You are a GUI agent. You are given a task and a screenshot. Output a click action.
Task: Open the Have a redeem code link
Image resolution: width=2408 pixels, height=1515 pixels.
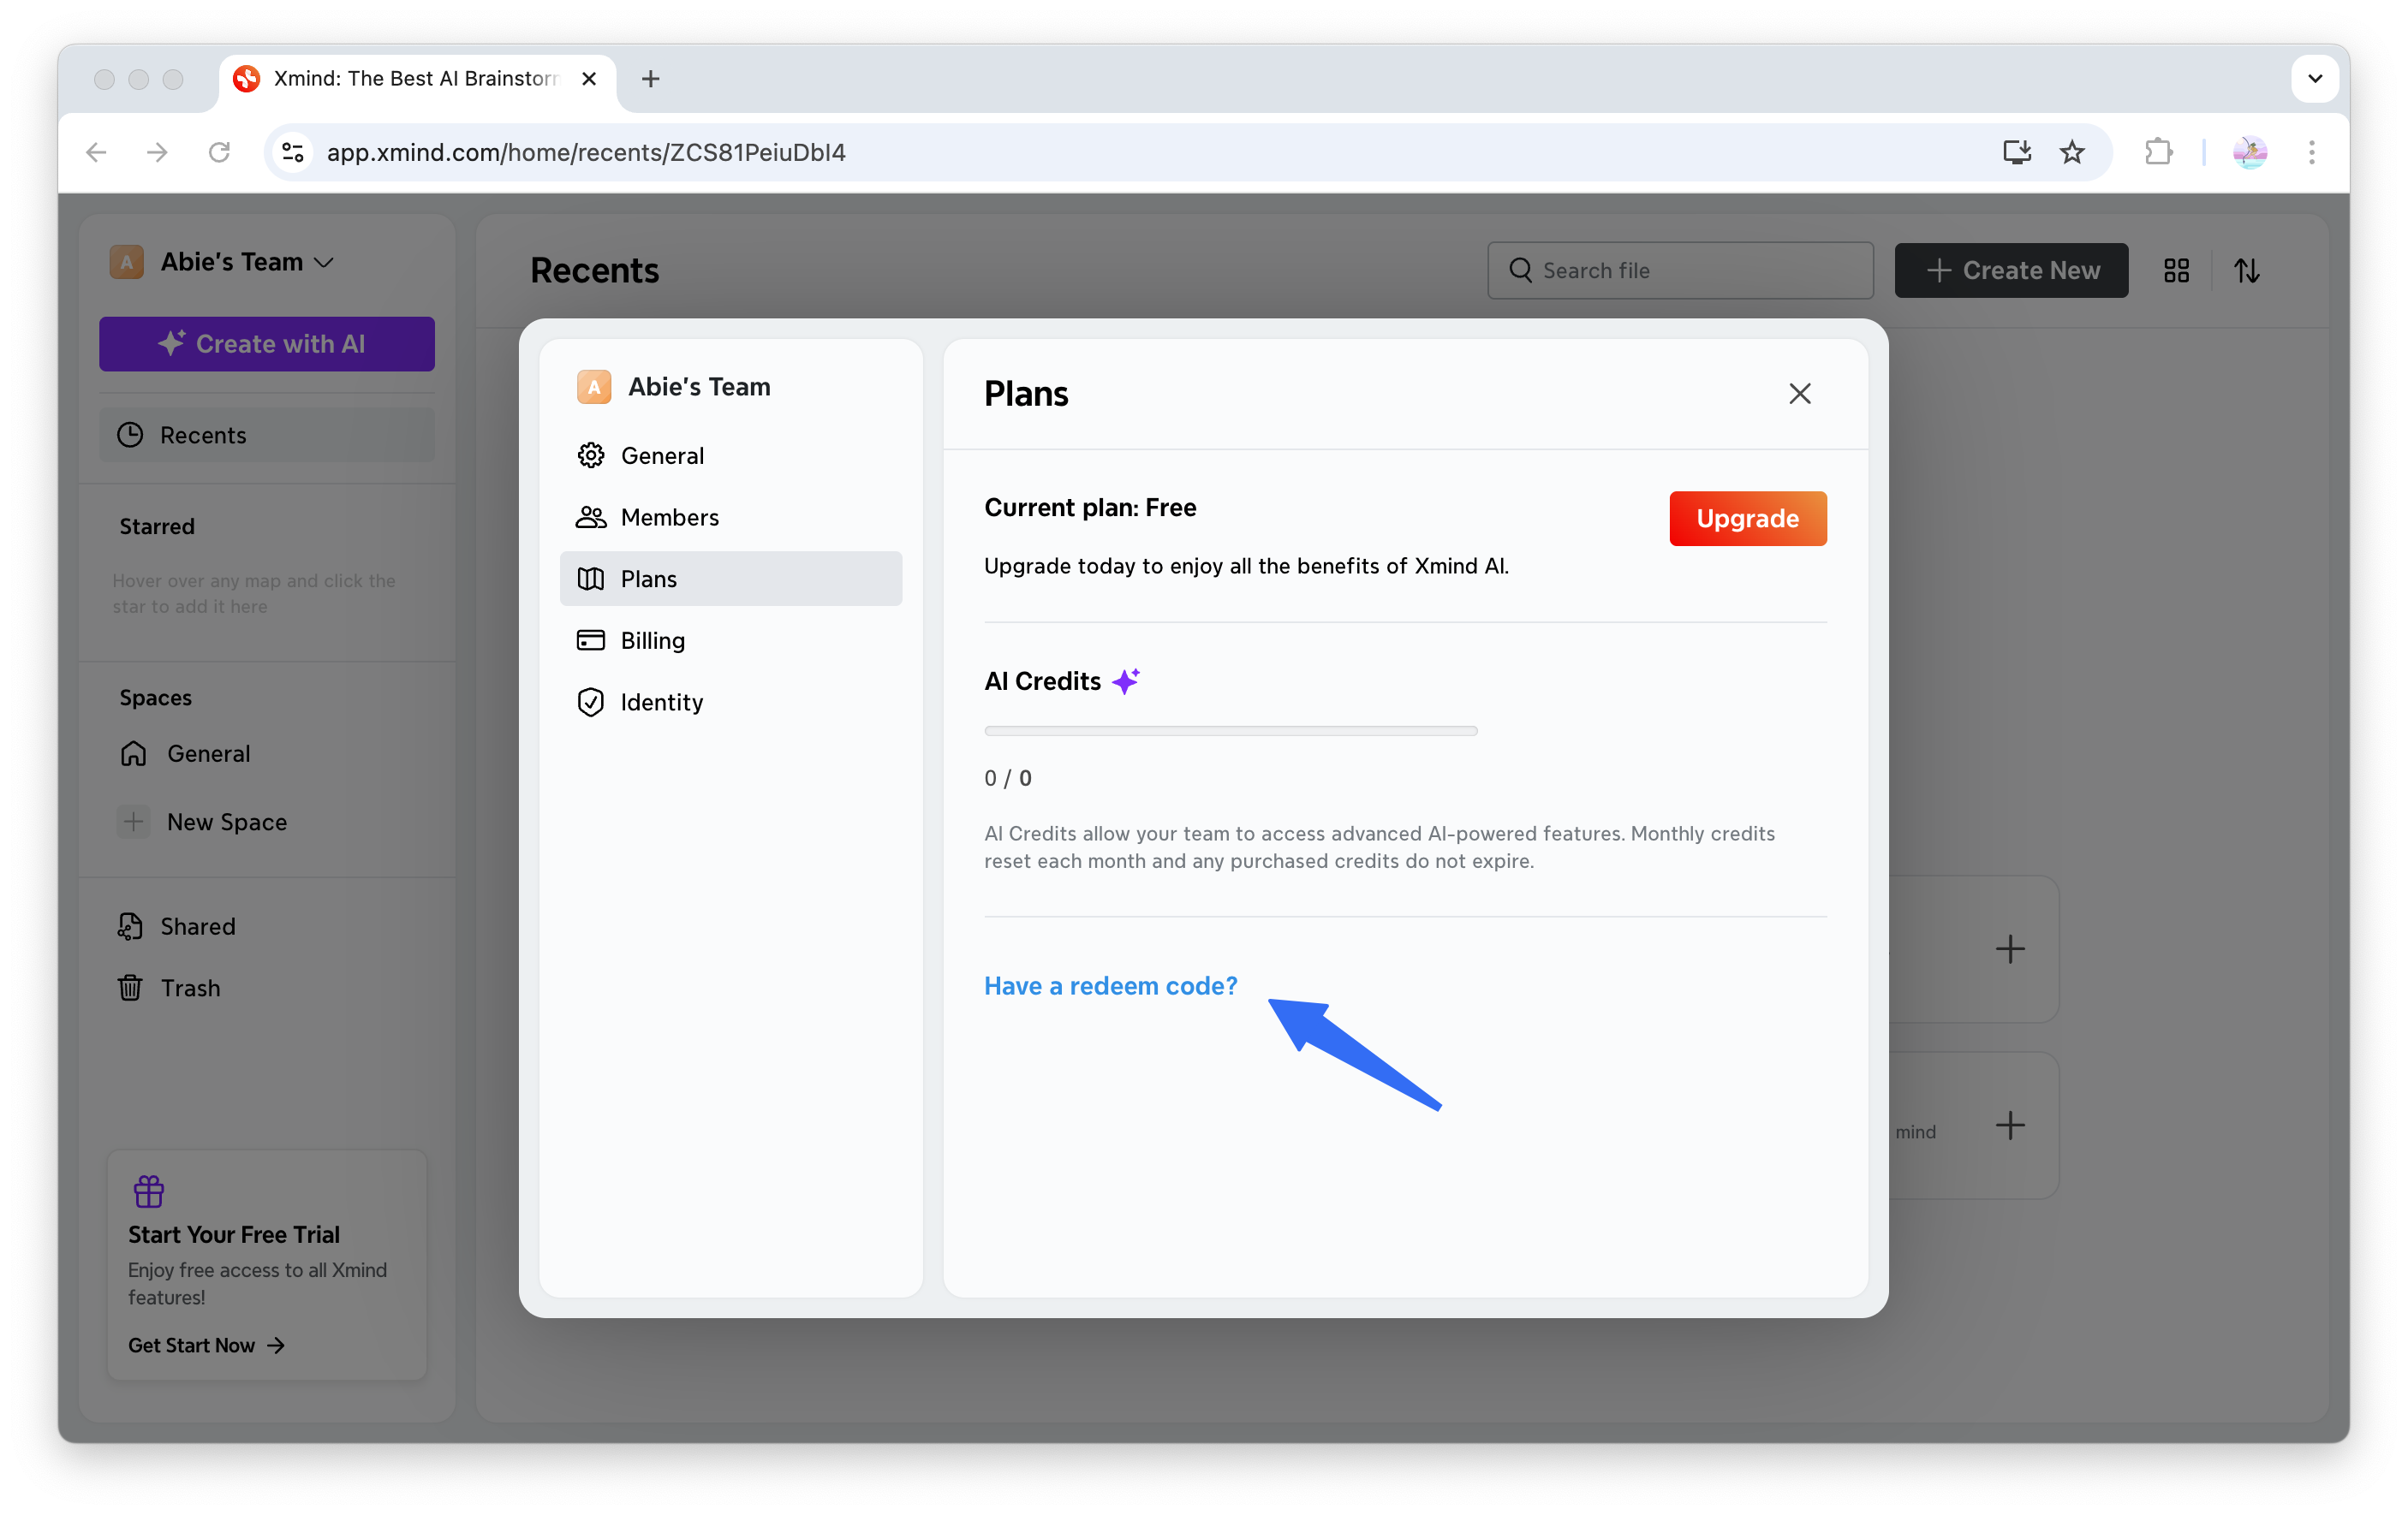coord(1110,985)
